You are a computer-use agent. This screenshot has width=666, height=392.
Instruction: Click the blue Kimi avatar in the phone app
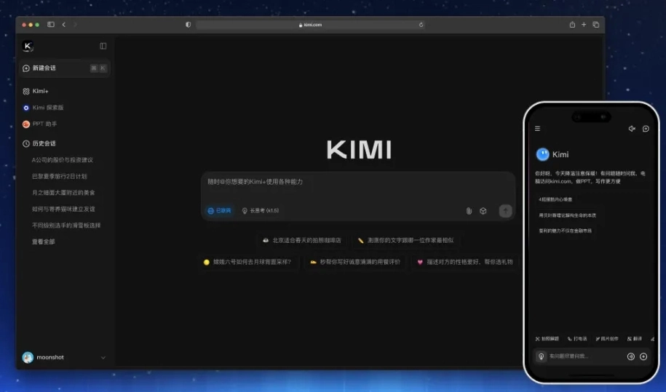[x=542, y=154]
